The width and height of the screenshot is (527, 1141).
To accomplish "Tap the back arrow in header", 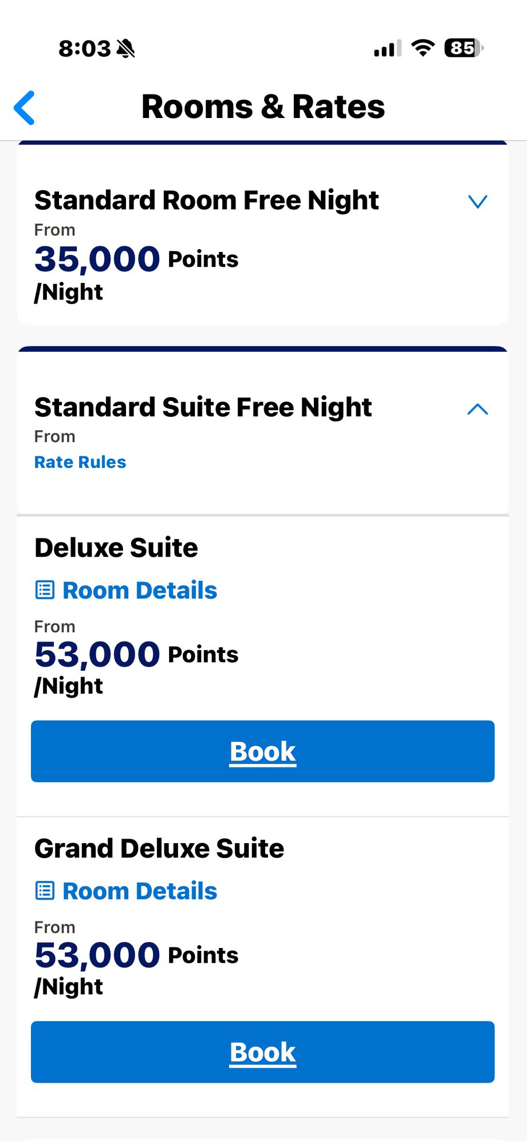I will tap(25, 107).
